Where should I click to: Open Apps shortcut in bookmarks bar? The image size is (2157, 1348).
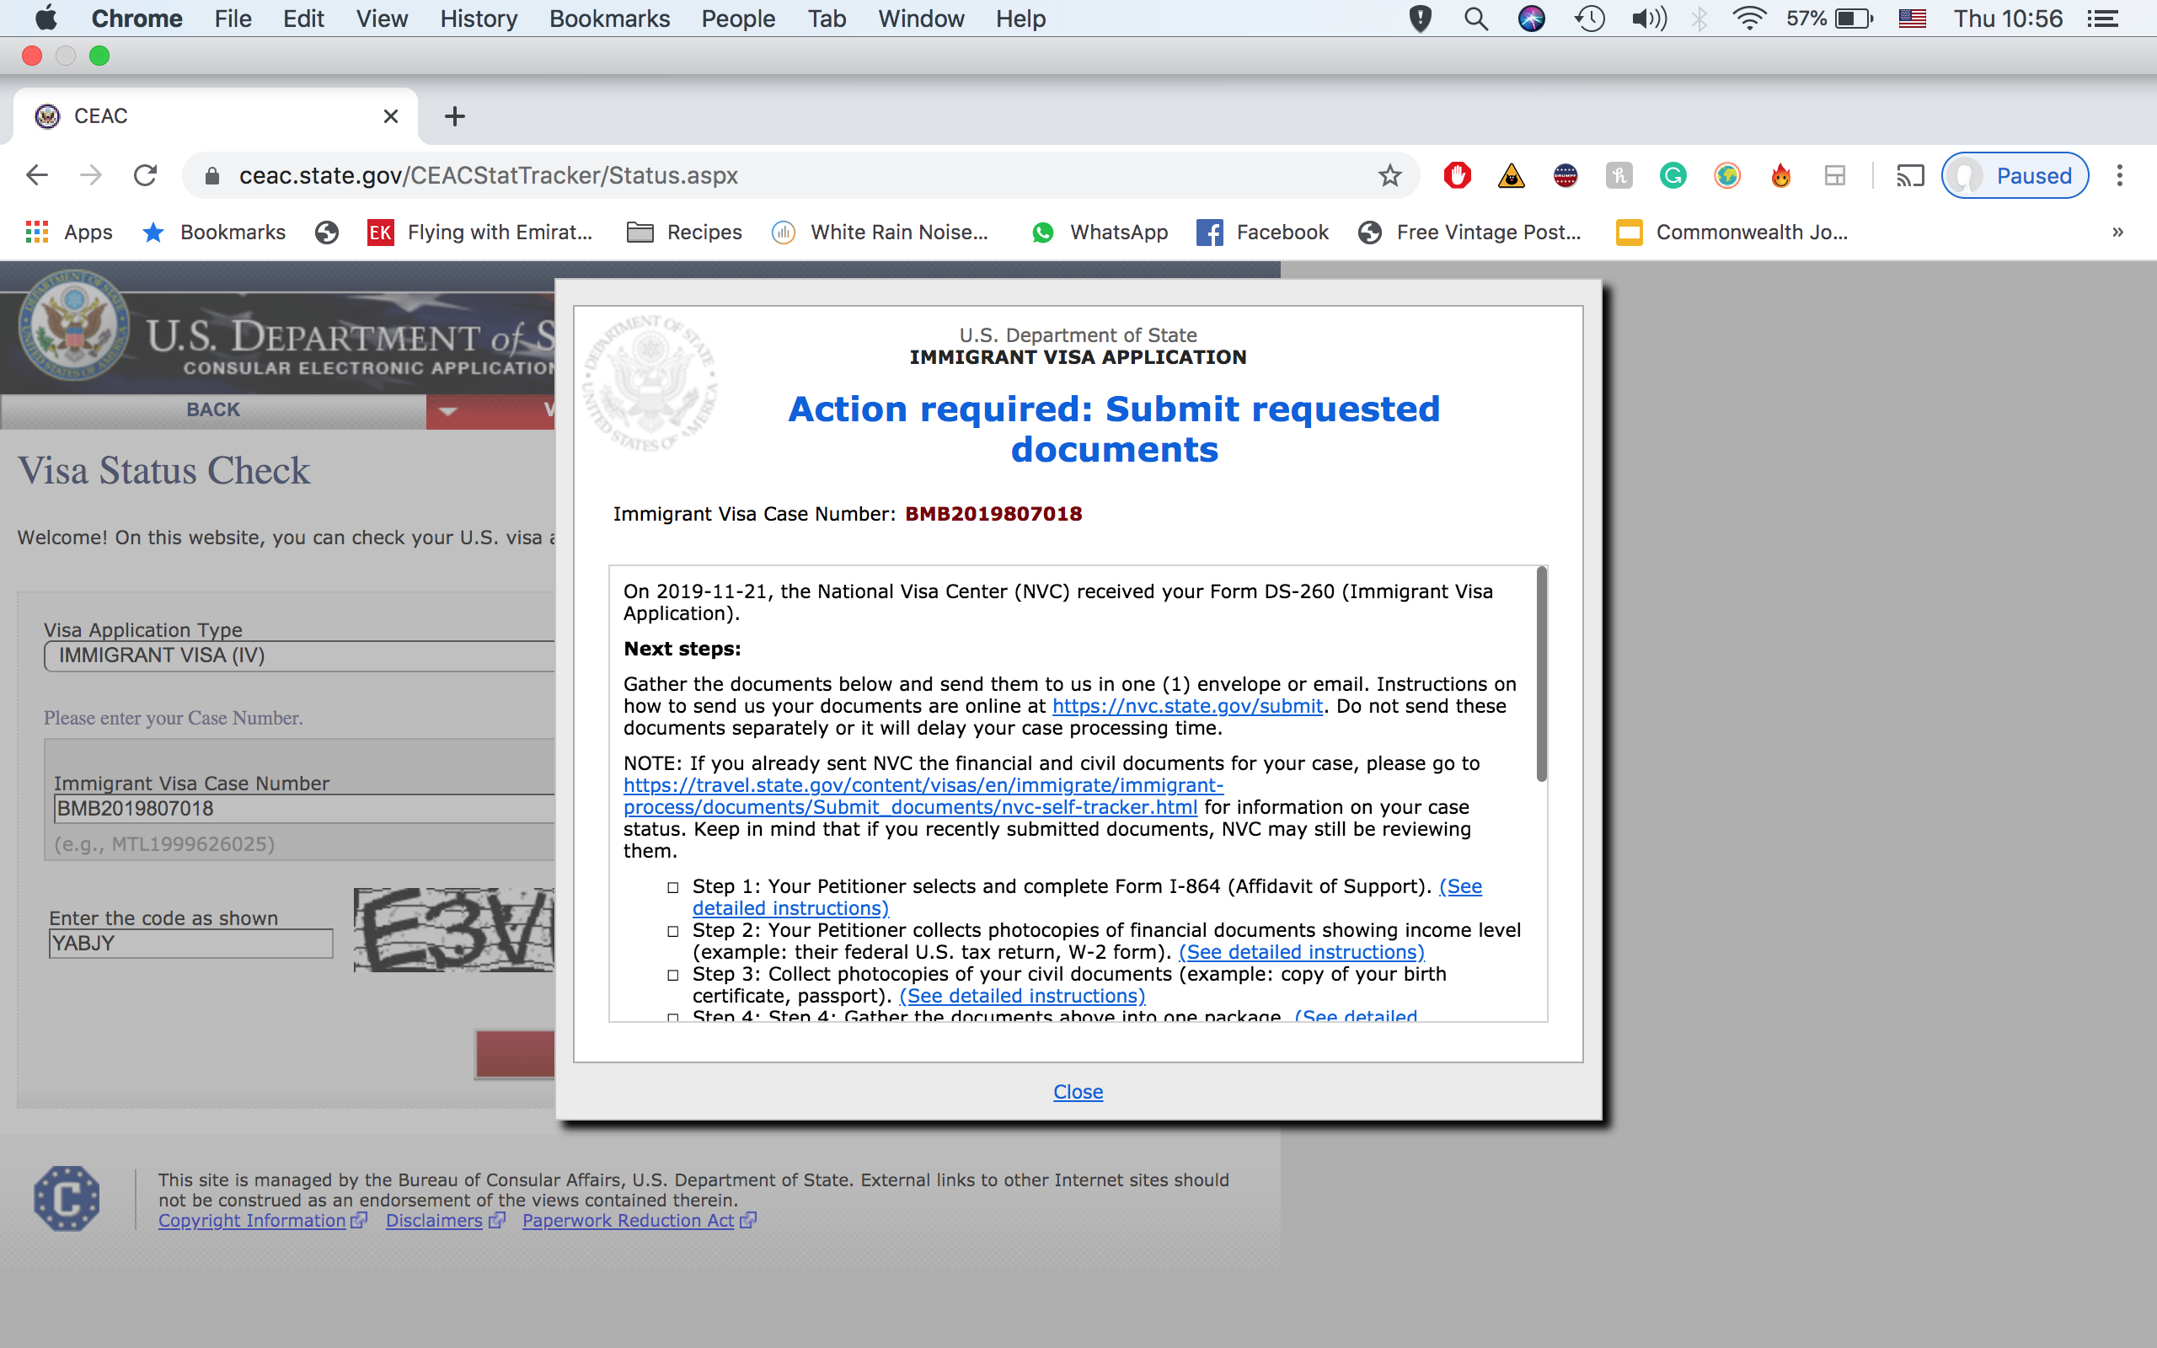pyautogui.click(x=68, y=233)
